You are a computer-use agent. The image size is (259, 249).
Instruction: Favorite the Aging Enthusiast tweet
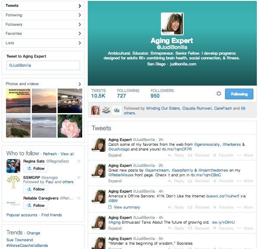[x=223, y=228]
